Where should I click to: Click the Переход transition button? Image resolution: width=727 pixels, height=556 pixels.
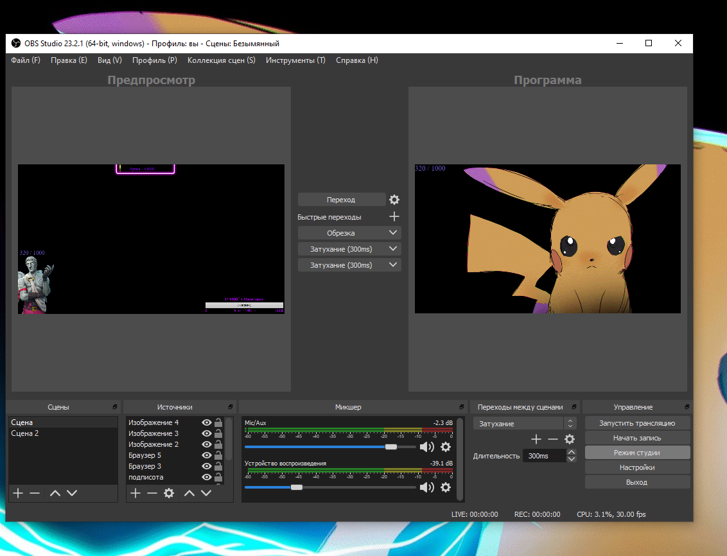(x=341, y=200)
